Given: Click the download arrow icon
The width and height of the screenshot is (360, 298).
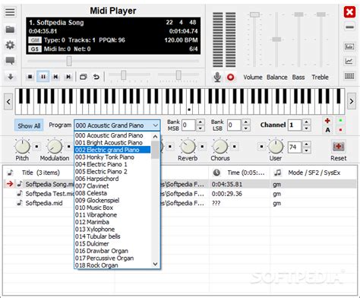Looking at the screenshot, I should 11,77.
